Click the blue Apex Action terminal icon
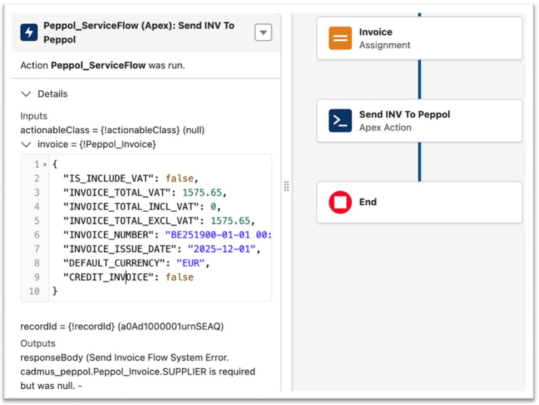This screenshot has width=539, height=405. (341, 121)
